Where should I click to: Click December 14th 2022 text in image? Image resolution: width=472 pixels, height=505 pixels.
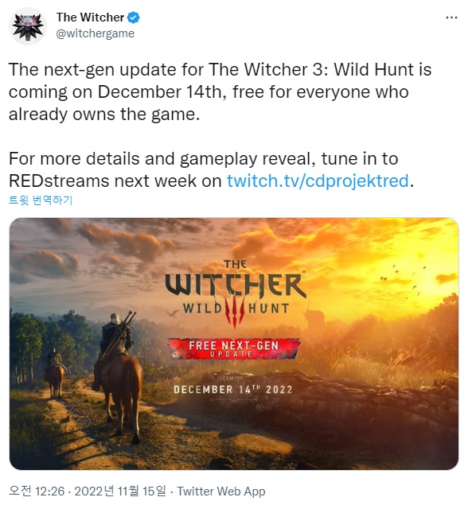[232, 390]
